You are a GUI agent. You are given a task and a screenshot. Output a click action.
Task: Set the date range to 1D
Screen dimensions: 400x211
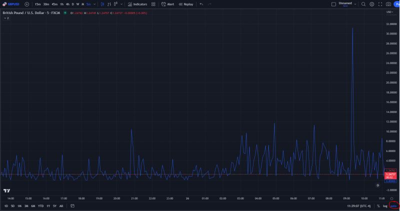(x=6, y=206)
